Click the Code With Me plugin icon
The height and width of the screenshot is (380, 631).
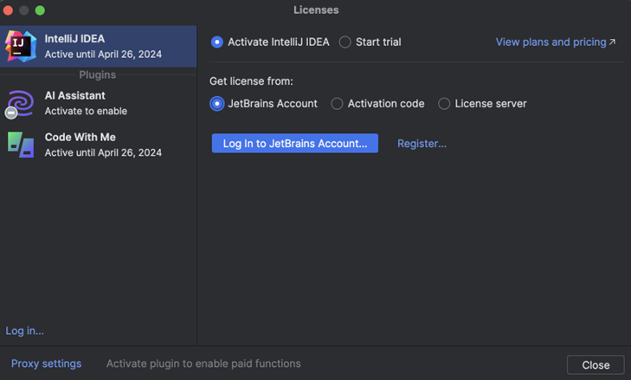click(x=21, y=145)
